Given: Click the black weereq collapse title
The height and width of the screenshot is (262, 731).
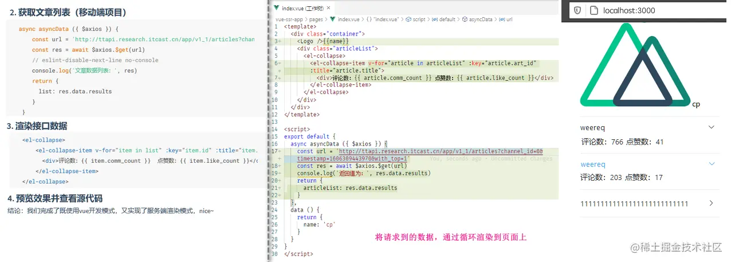Looking at the screenshot, I should pyautogui.click(x=593, y=127).
